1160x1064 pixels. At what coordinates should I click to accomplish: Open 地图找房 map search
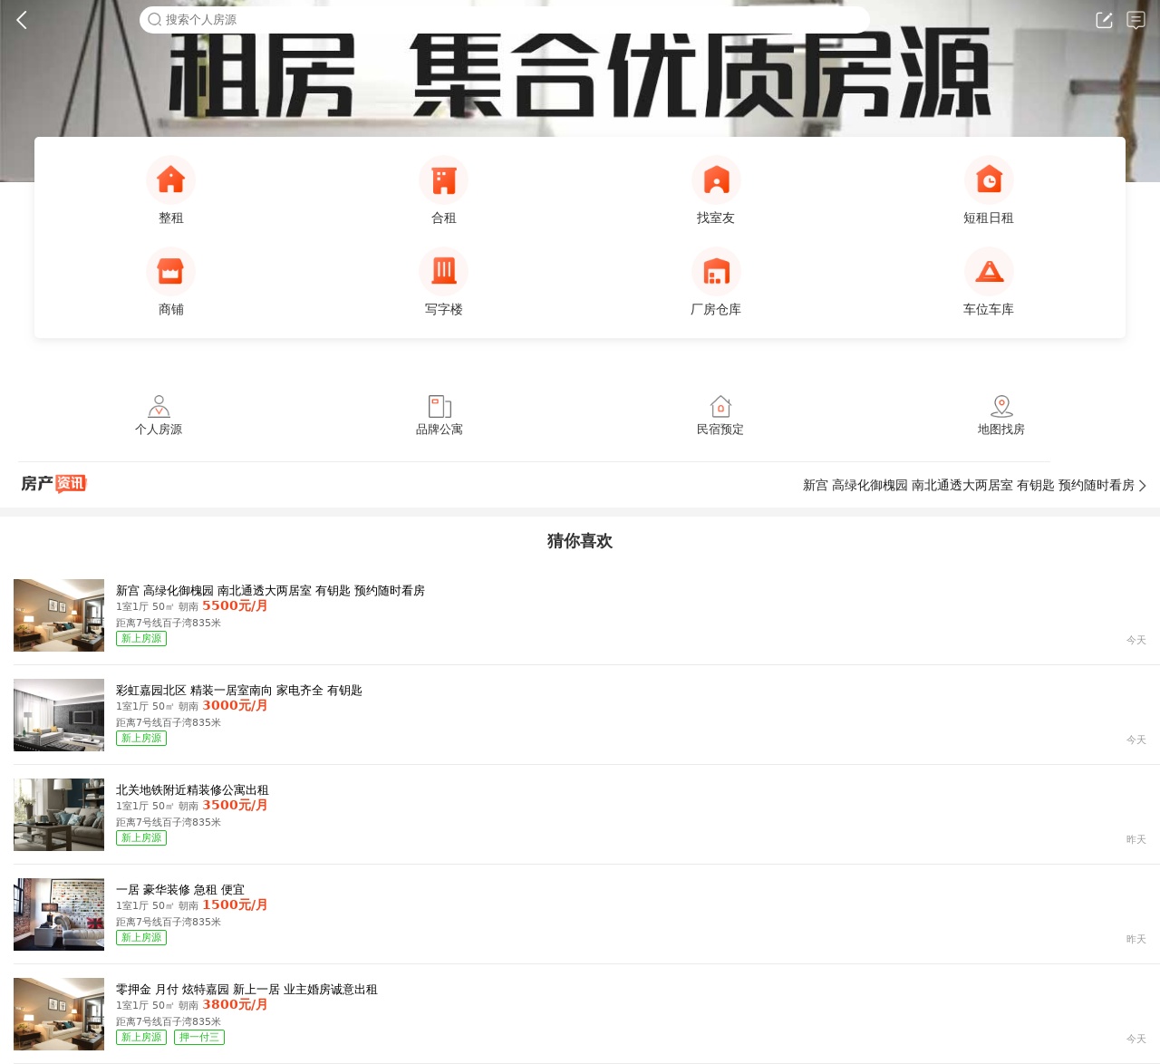[x=1001, y=415]
